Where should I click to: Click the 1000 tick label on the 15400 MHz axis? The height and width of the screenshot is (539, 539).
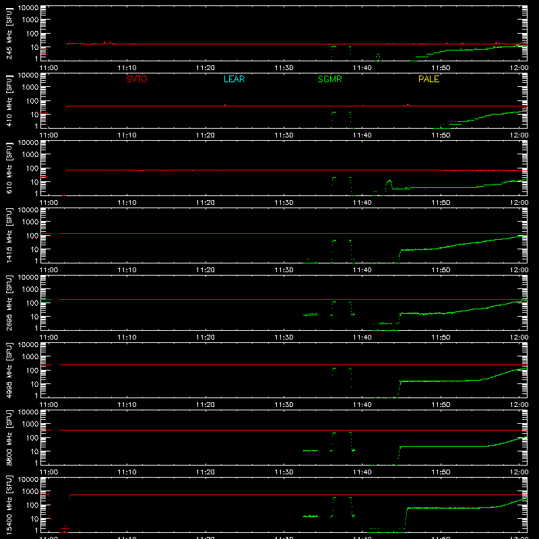30,492
